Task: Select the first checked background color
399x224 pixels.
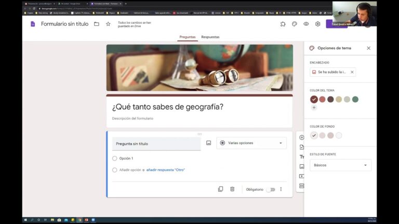Action: (314, 135)
